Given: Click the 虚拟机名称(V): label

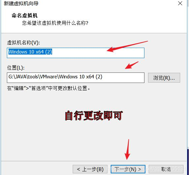Looking at the screenshot, I should click(x=24, y=43).
